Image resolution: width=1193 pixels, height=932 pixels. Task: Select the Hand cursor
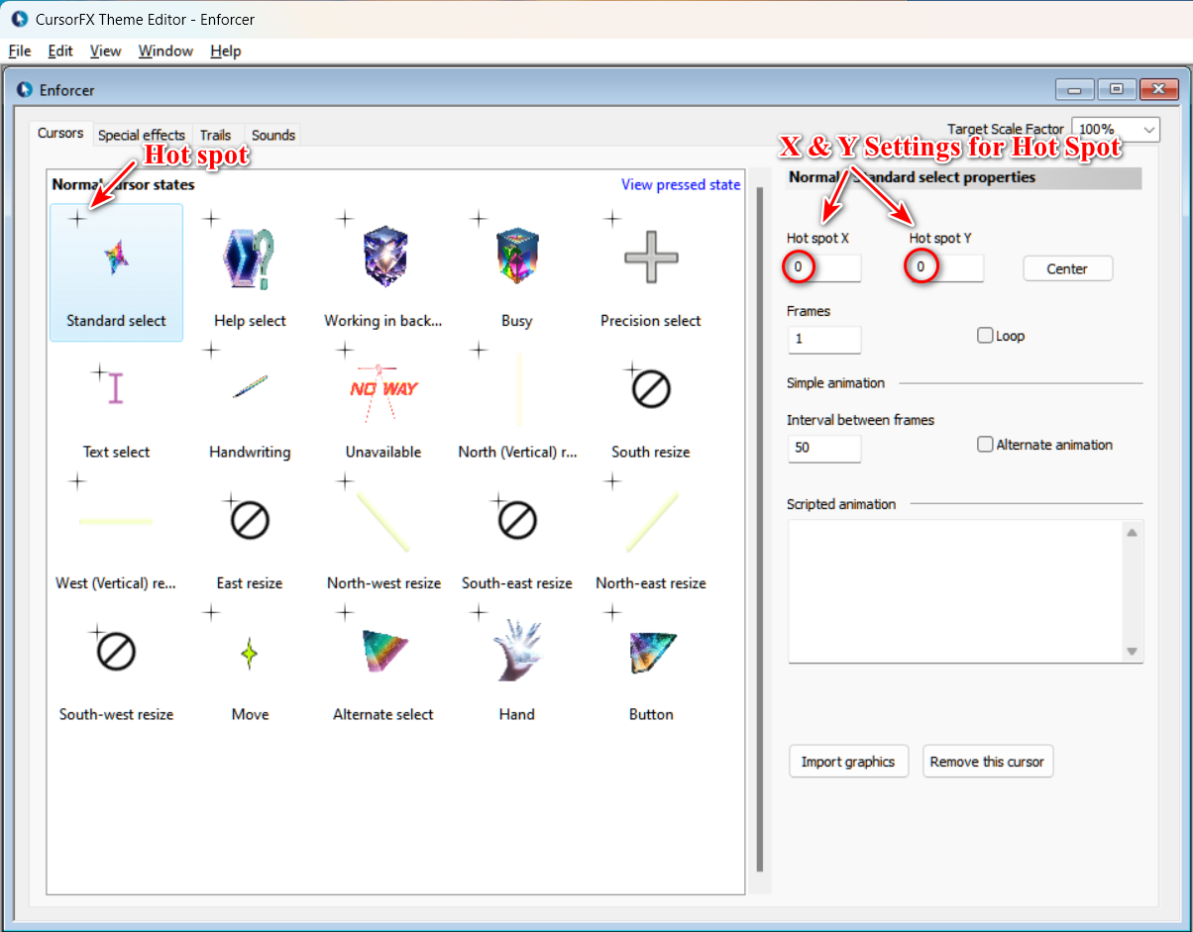click(x=517, y=668)
